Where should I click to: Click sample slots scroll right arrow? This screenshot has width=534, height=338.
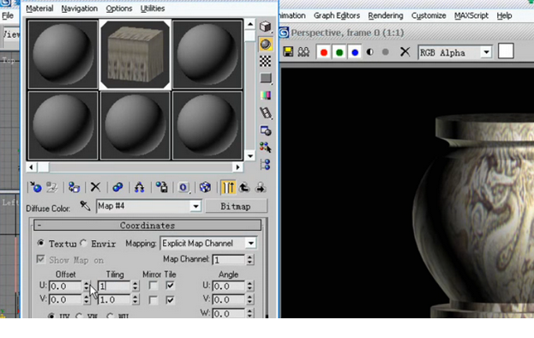237,167
